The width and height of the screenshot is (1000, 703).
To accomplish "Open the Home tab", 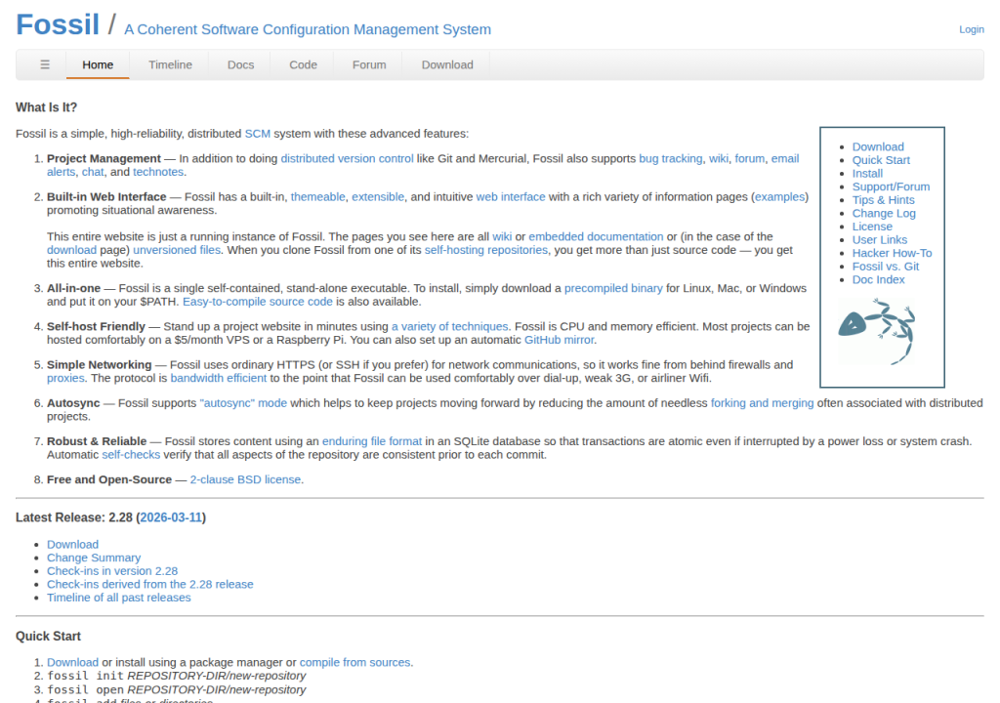I will coord(98,64).
